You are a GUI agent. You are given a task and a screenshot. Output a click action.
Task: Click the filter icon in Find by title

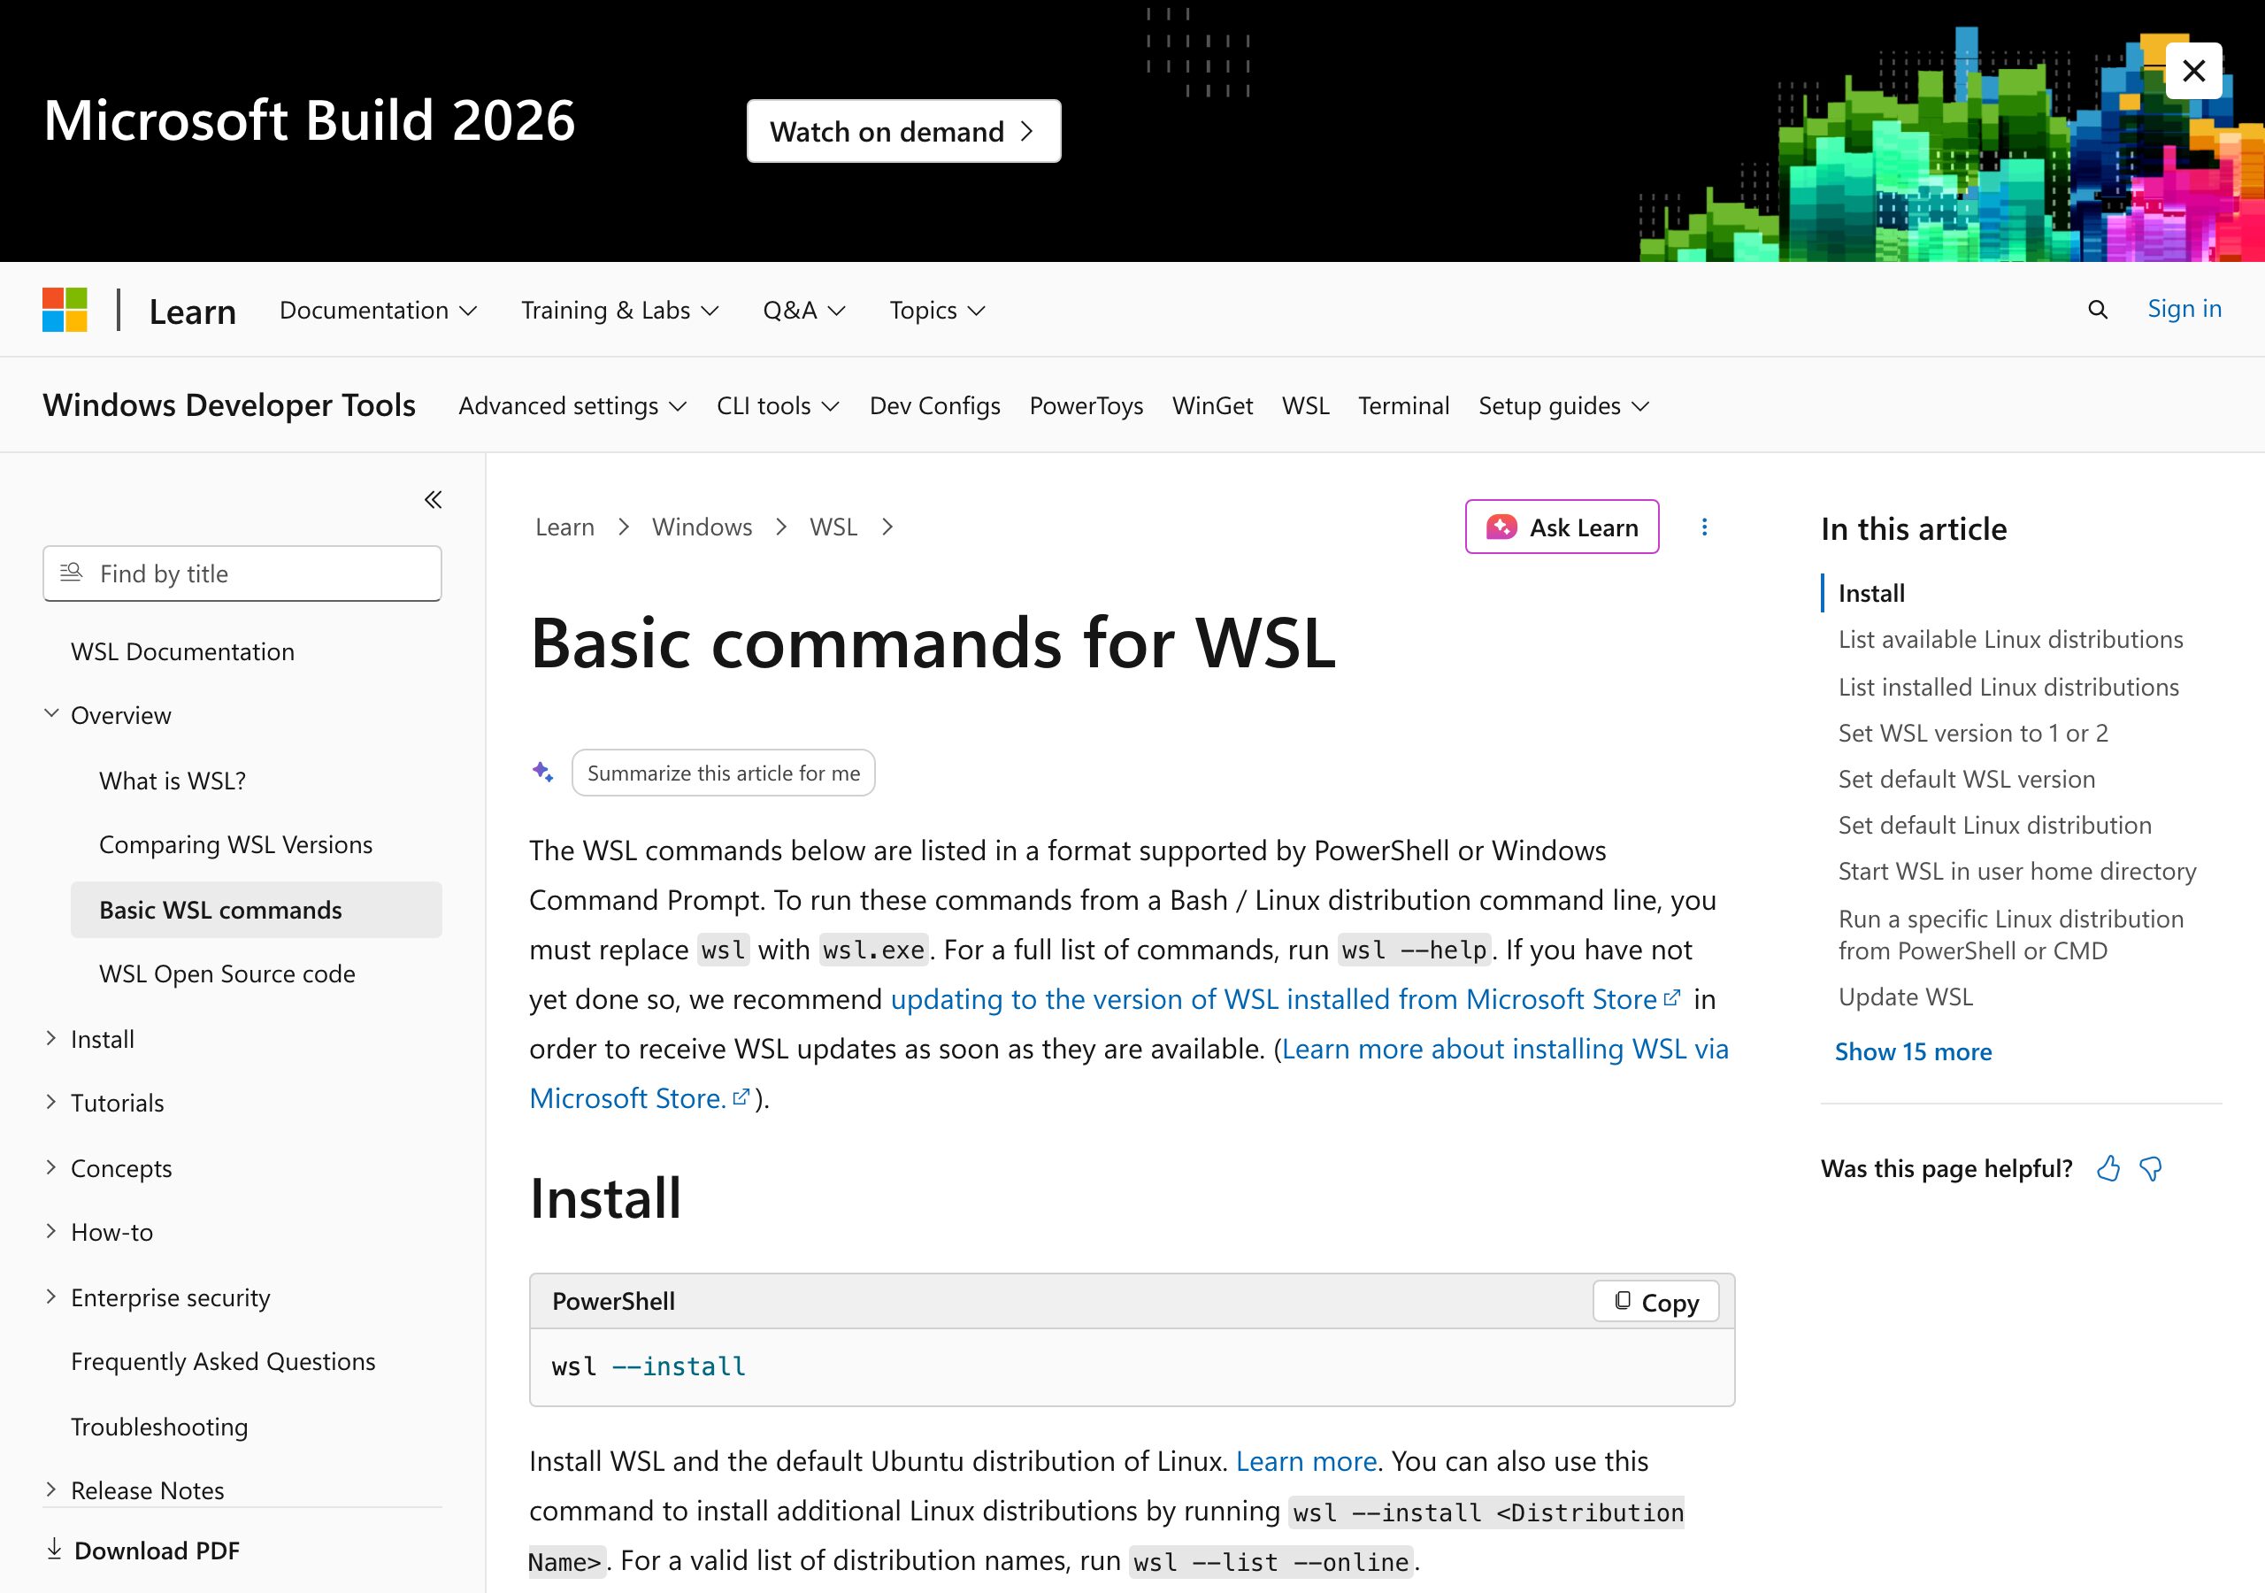pyautogui.click(x=71, y=573)
